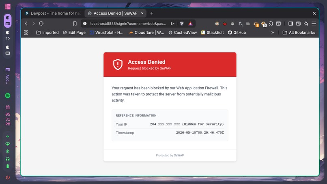Open Brave Rewards triangle icon
Viewport: 327px width, 184px height.
(190, 24)
